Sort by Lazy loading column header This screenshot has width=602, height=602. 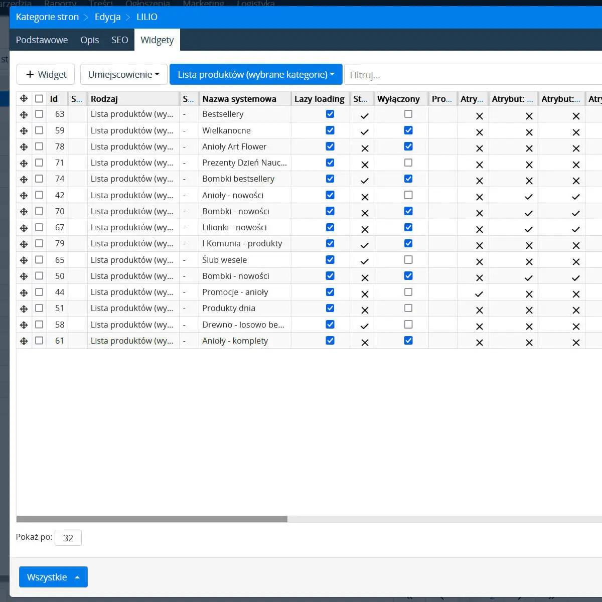click(320, 99)
